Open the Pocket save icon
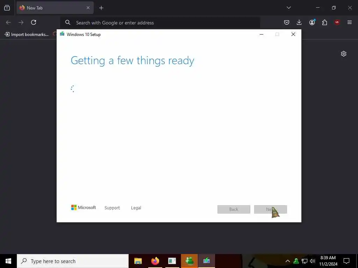This screenshot has height=268, width=358. (x=287, y=22)
